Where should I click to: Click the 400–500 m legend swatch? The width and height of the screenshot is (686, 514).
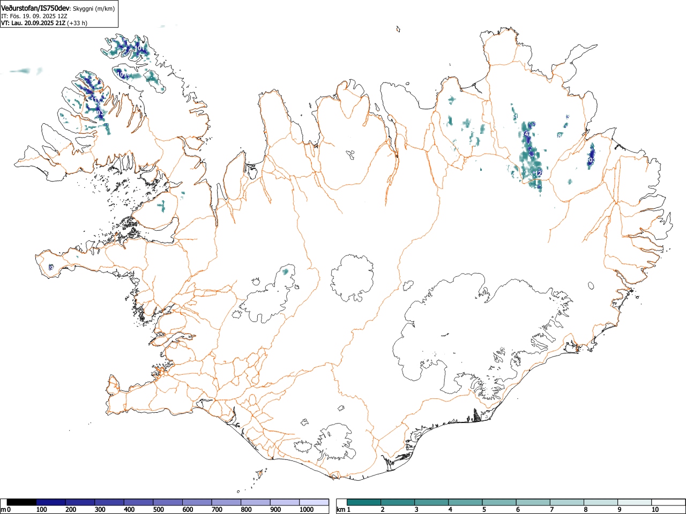click(139, 502)
